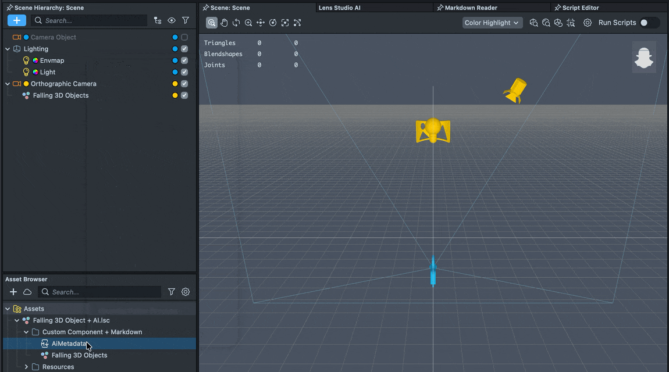Screen dimensions: 669x372
Task: Select the hand pan tool in the scene toolbar
Action: (224, 23)
